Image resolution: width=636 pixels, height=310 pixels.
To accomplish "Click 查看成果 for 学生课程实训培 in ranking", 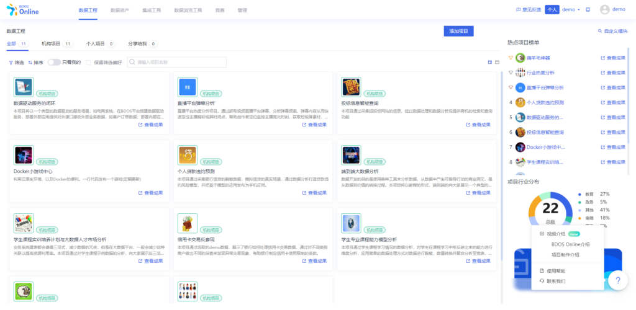I will [x=613, y=162].
